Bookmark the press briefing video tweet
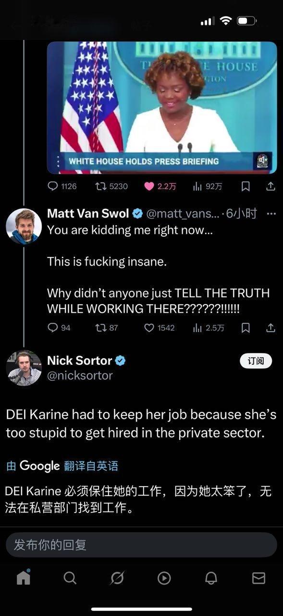The image size is (283, 616). pos(246,186)
